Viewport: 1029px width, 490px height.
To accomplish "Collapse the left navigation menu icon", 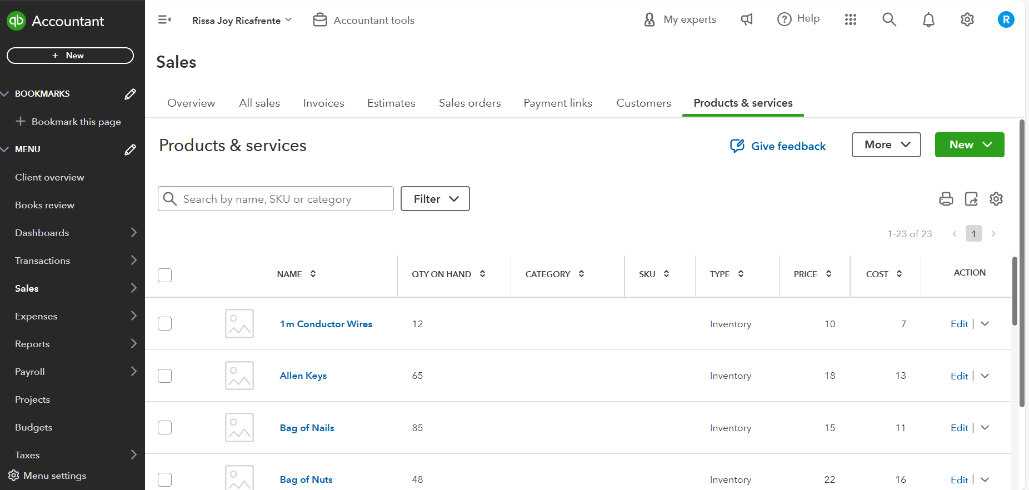I will (x=164, y=20).
